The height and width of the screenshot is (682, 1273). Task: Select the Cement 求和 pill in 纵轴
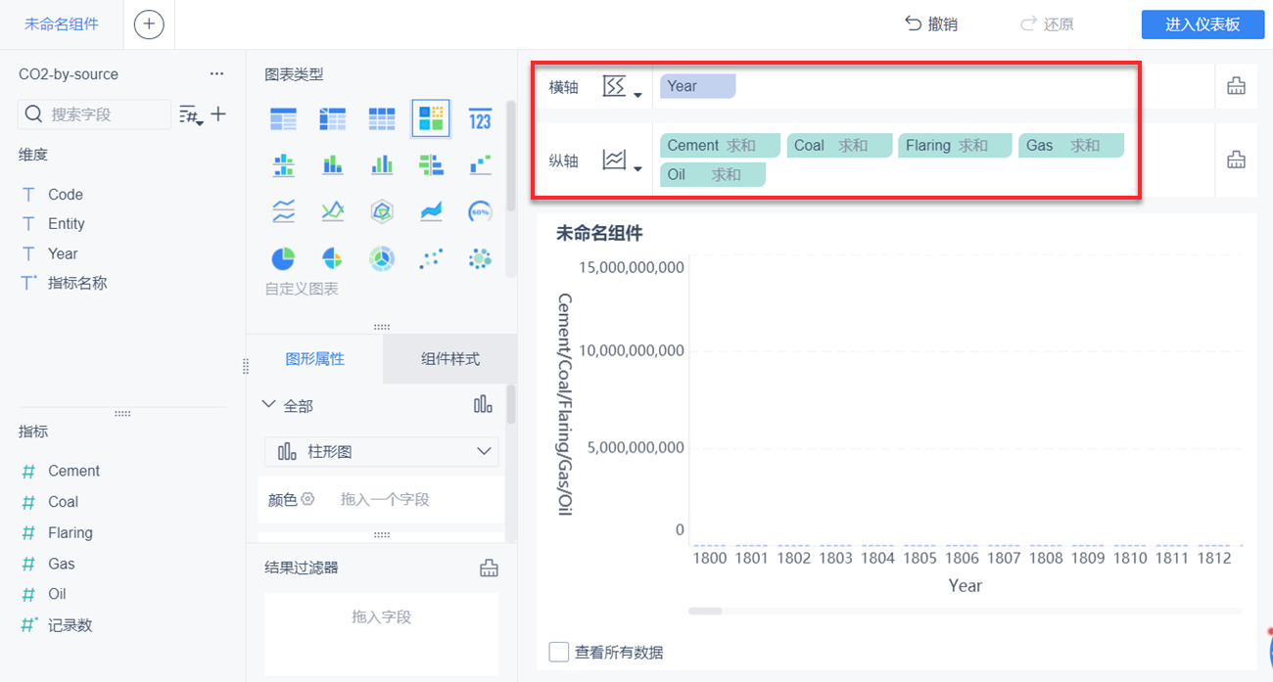pyautogui.click(x=720, y=144)
